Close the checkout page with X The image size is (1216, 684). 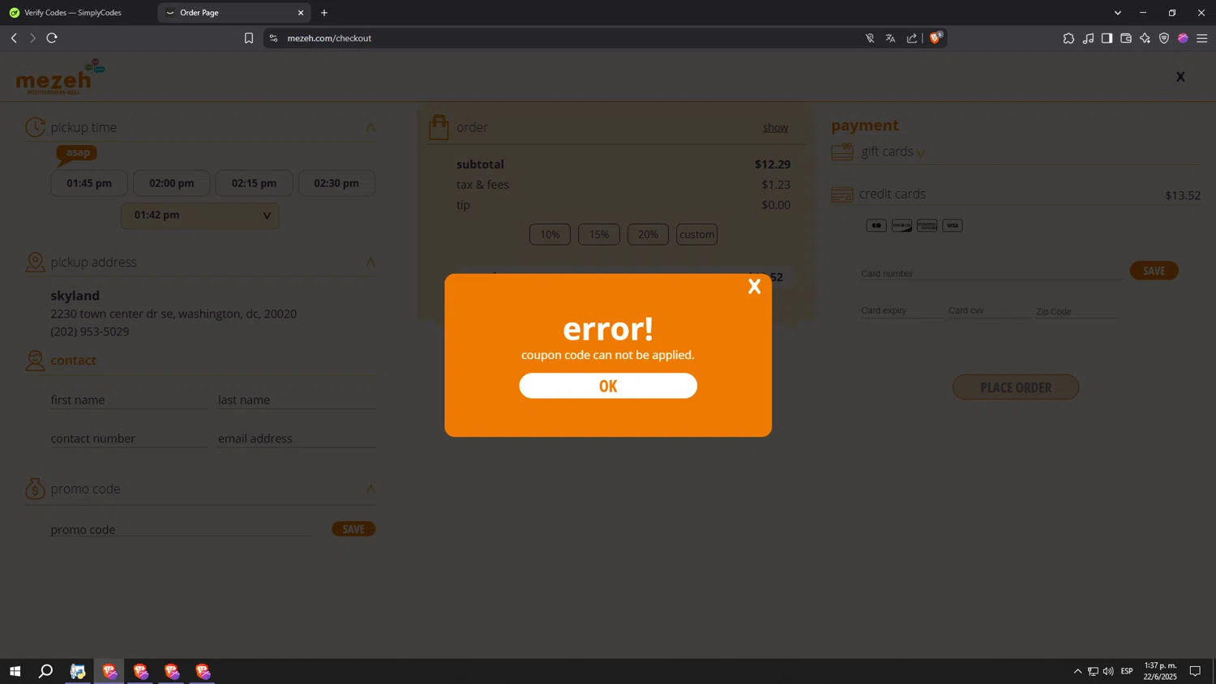(1180, 77)
